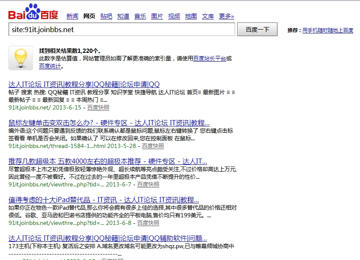Expand the 更多» more link
The image size is (360, 260).
[x=227, y=16]
